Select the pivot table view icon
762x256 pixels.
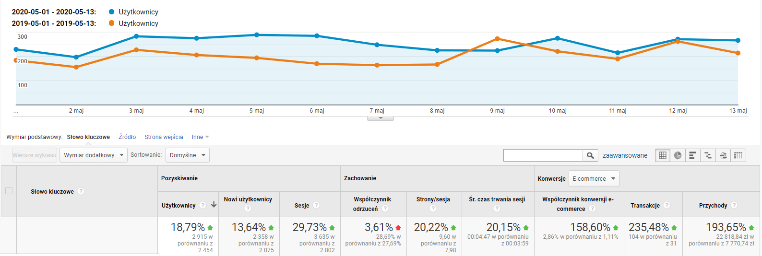pos(738,155)
